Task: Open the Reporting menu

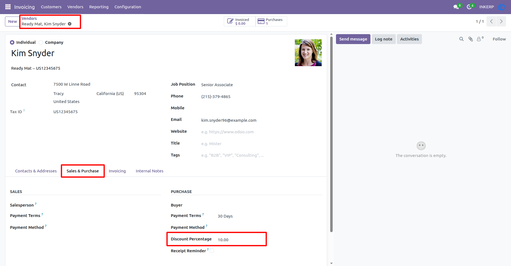Action: tap(99, 7)
